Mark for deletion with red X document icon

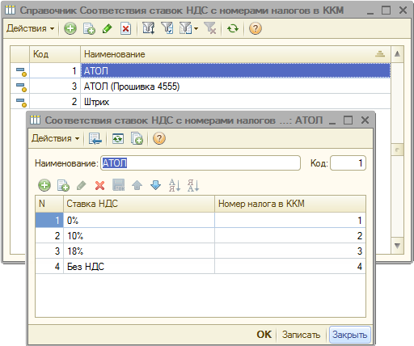[125, 28]
